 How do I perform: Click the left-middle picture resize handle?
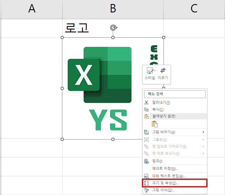click(x=62, y=88)
